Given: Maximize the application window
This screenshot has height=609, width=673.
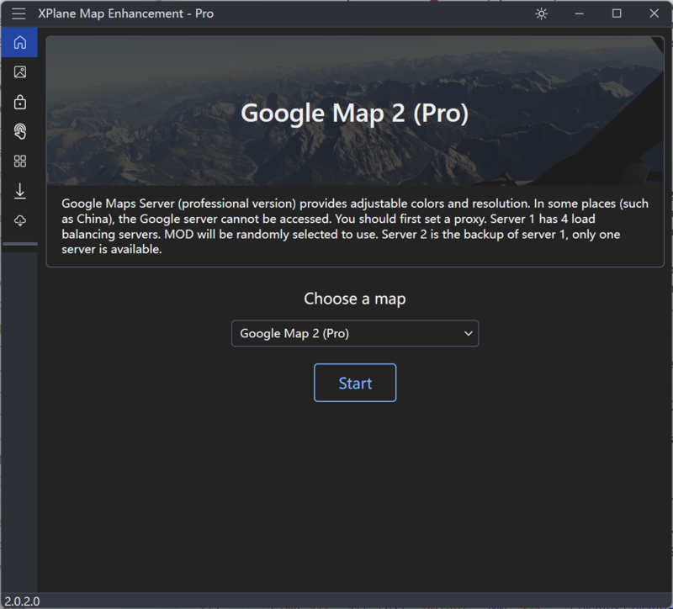Looking at the screenshot, I should 617,13.
